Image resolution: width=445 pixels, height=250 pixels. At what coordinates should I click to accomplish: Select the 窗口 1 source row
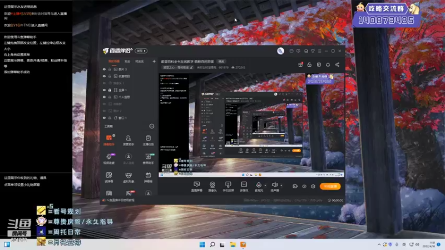pos(130,118)
